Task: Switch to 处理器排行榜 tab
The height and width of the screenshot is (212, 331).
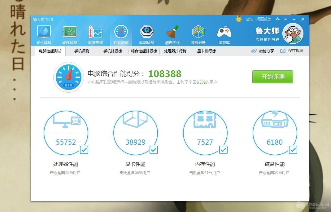Action: [175, 51]
